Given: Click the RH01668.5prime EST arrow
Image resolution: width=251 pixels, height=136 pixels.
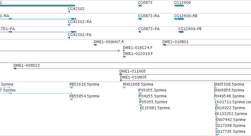Looking at the screenshot, I should pyautogui.click(x=124, y=87).
